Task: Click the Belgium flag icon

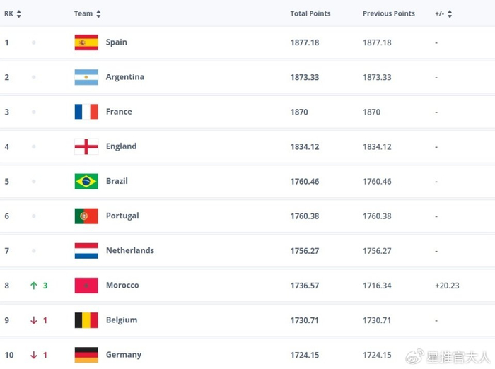Action: click(86, 320)
